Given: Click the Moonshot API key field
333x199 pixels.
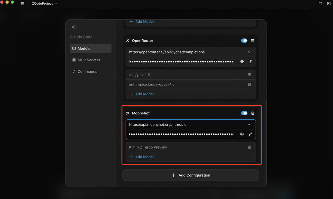Looking at the screenshot, I should [182, 134].
